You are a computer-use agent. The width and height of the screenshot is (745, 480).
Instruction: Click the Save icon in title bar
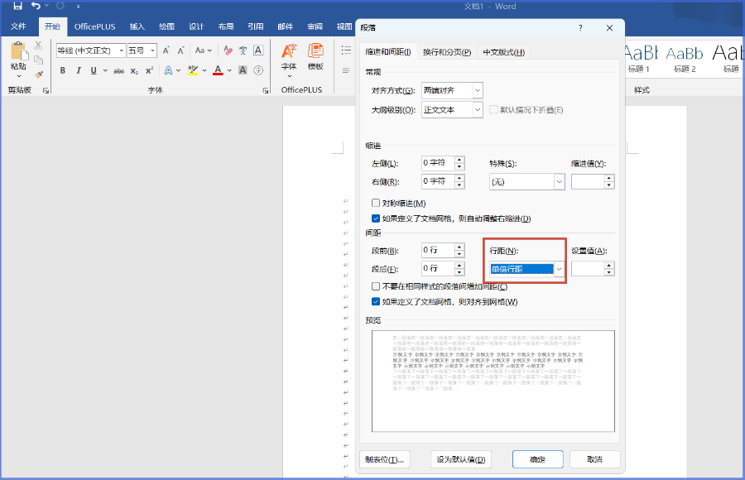click(17, 7)
